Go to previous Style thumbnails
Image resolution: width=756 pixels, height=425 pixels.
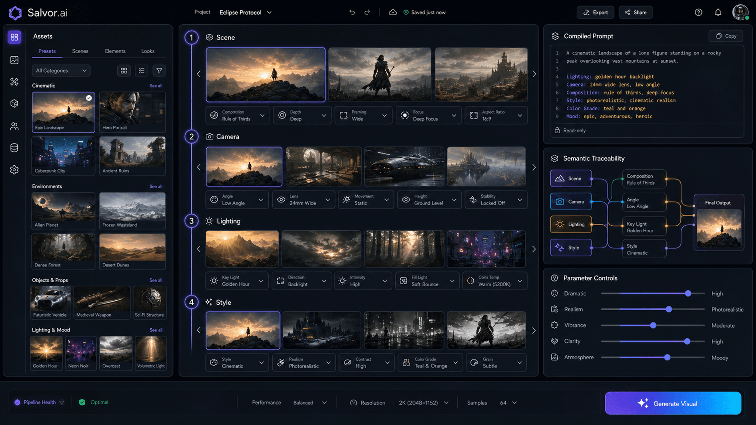(x=199, y=330)
